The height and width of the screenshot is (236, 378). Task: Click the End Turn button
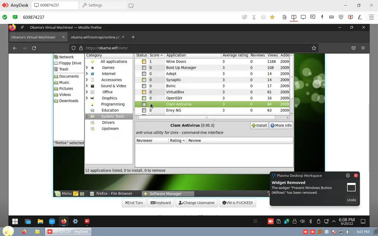coord(134,203)
